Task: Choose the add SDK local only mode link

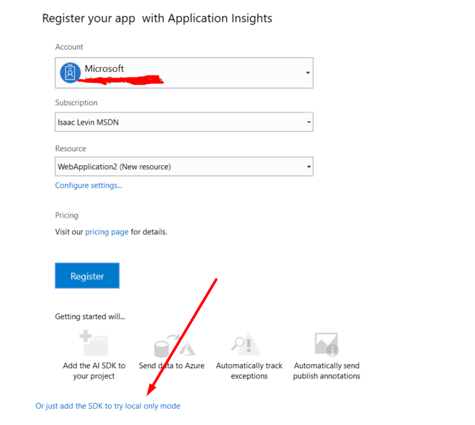Action: point(108,406)
